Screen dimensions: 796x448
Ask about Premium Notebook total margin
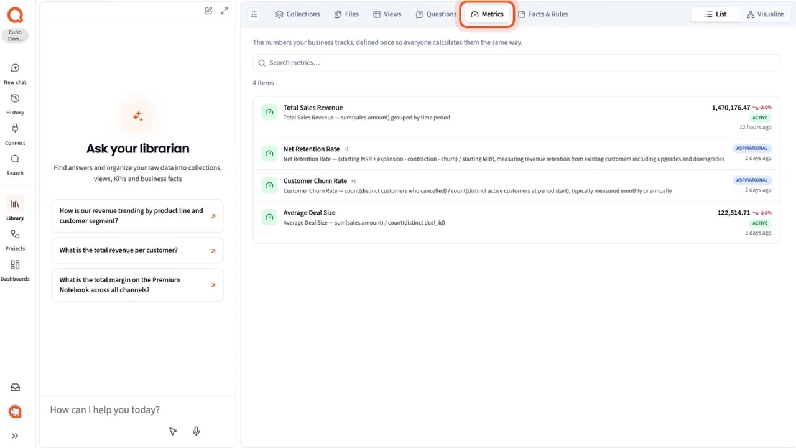click(137, 285)
